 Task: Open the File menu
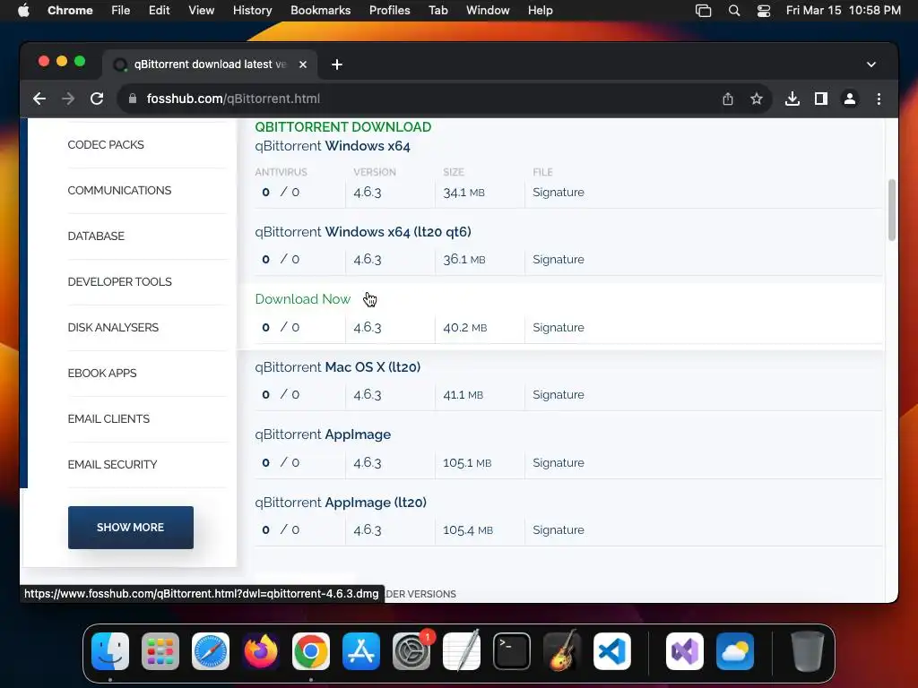(121, 11)
